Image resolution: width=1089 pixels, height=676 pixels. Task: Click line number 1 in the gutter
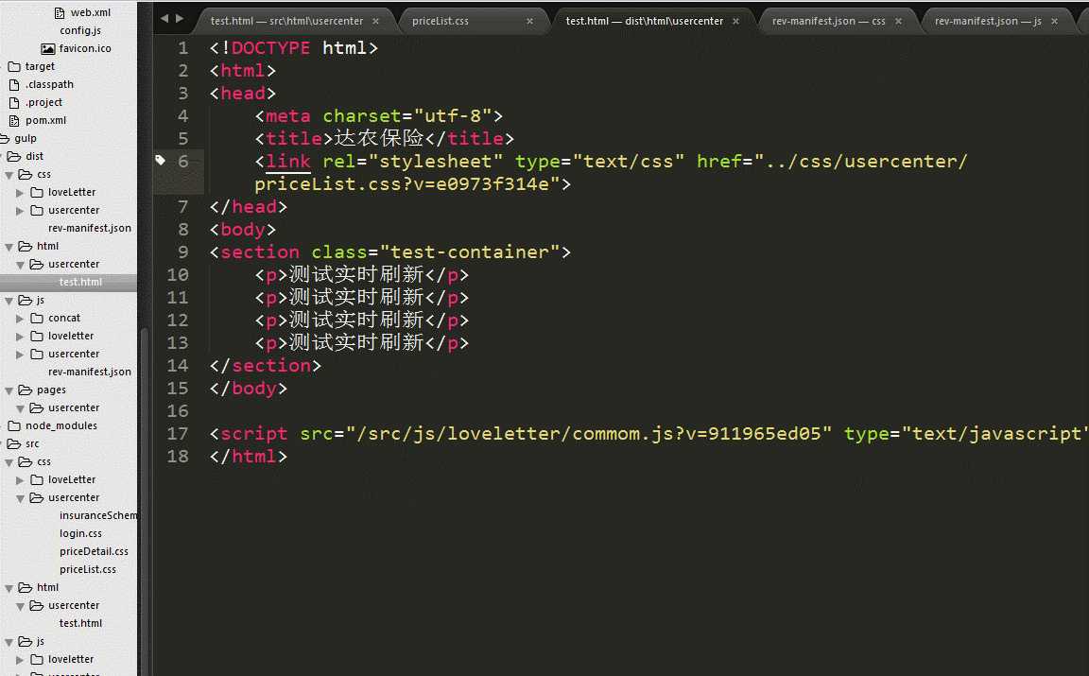coord(183,48)
